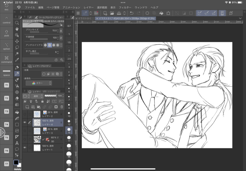Select the Gradient tool
The height and width of the screenshot is (171, 246).
tap(17, 118)
